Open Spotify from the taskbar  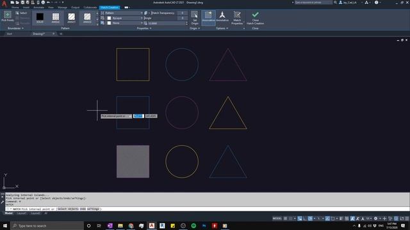click(193, 226)
